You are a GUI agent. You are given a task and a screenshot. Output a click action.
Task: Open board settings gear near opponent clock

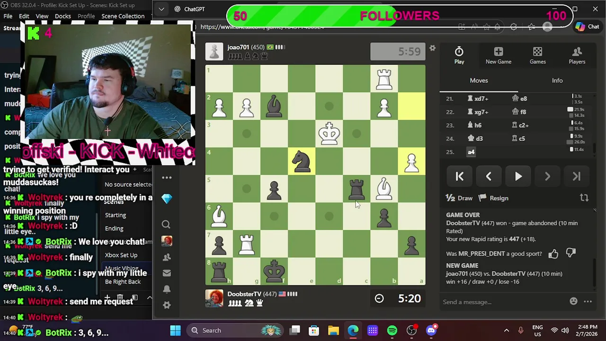pos(432,48)
